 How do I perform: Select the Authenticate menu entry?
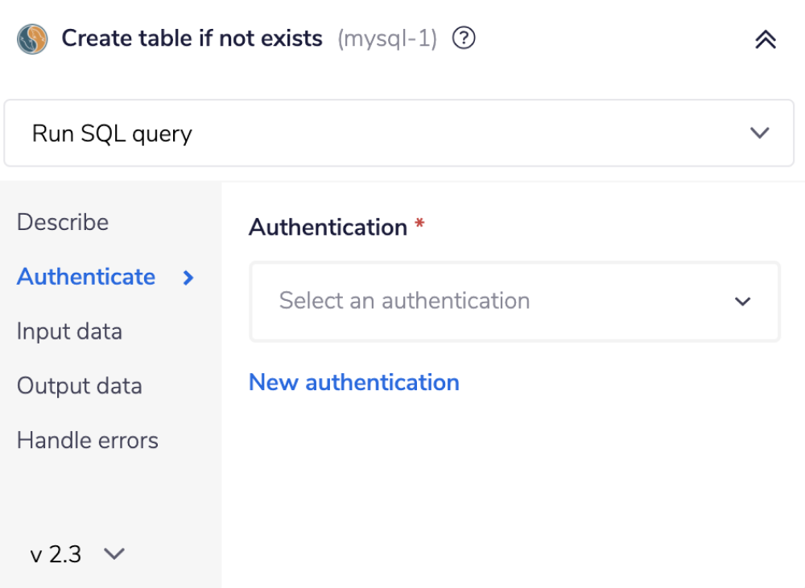click(86, 278)
